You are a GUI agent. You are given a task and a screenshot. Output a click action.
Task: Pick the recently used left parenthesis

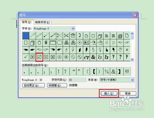[86, 72]
